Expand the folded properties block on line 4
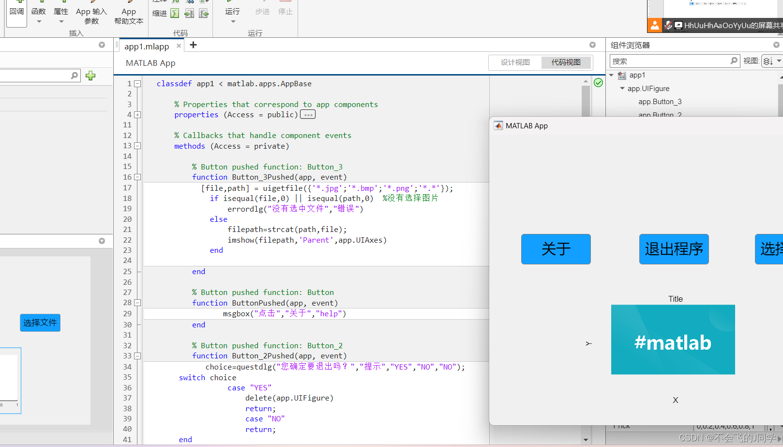Screen dimensions: 783x447 137,115
